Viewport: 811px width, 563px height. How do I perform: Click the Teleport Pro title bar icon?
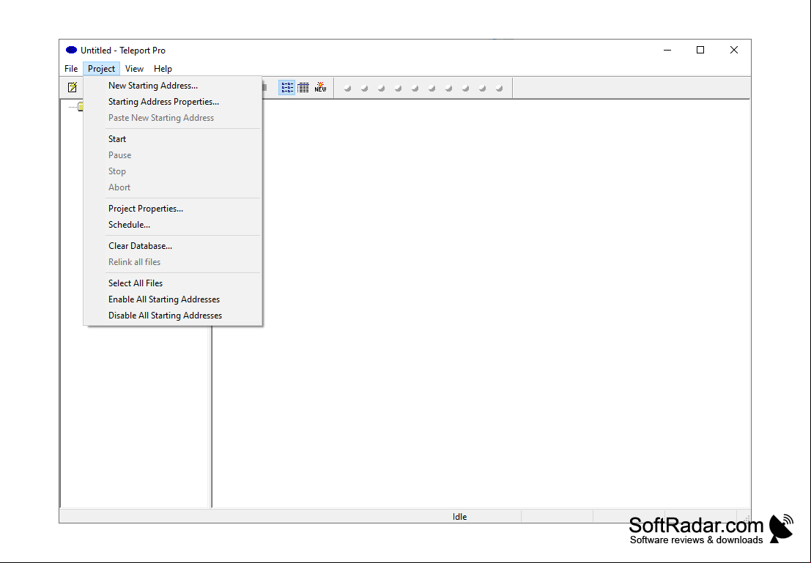coord(71,50)
